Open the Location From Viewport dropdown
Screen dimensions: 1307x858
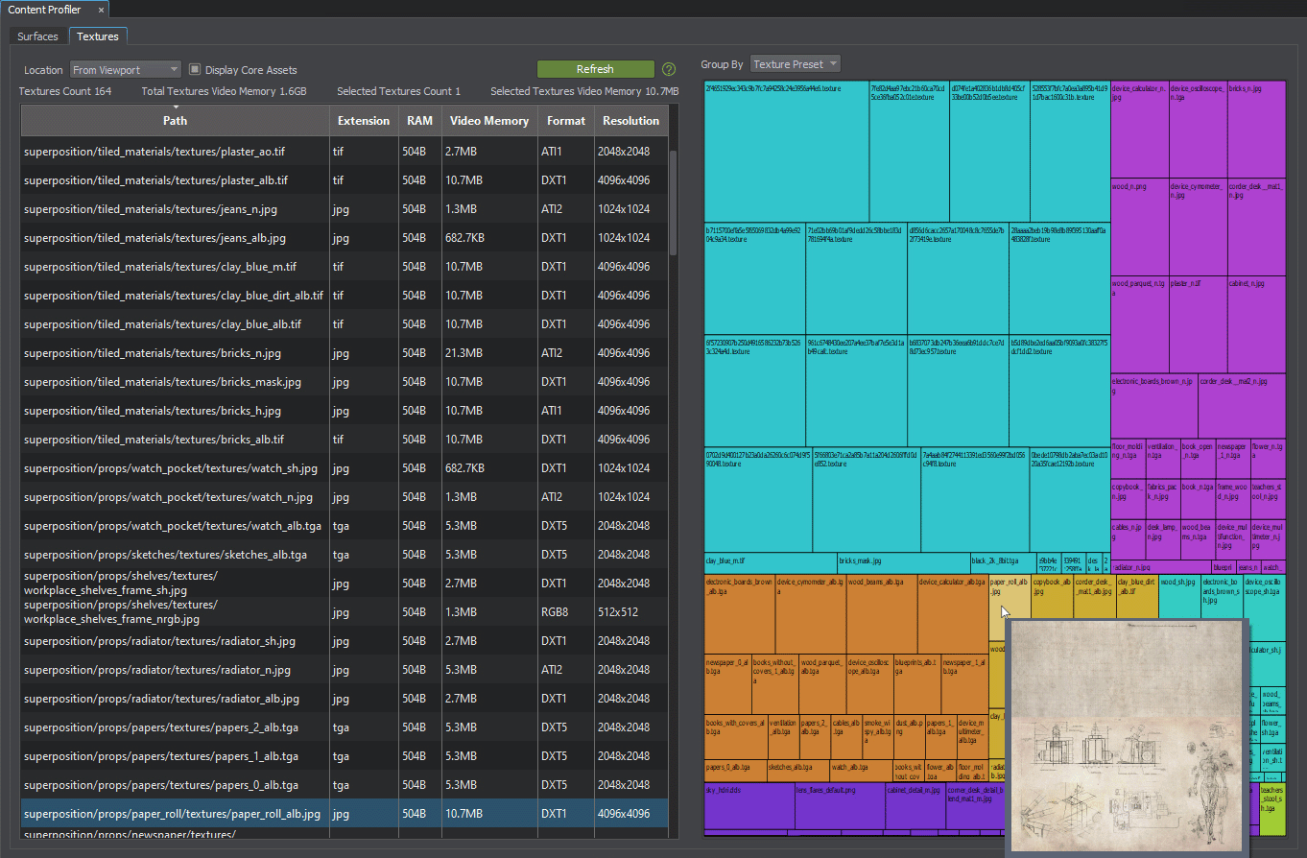[126, 69]
